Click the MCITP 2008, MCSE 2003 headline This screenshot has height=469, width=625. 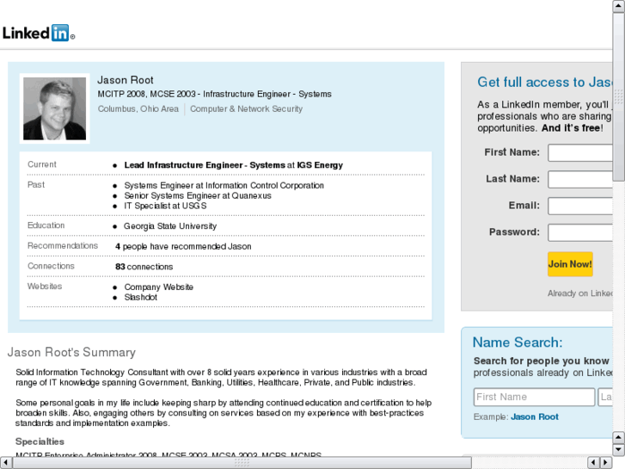click(x=214, y=94)
